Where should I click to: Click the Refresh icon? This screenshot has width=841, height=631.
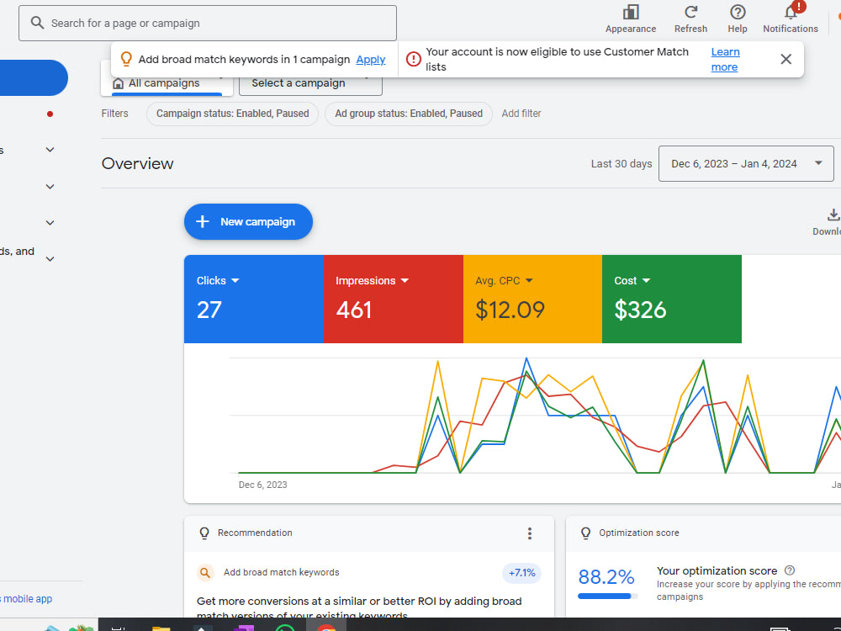[690, 13]
